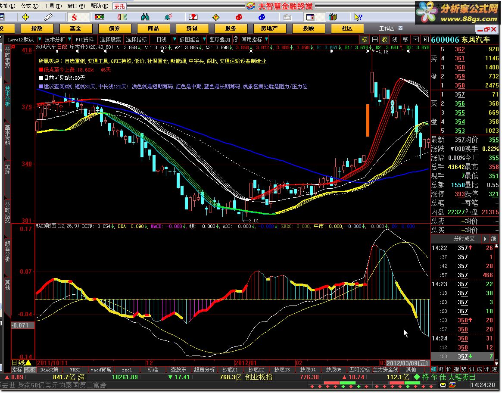
Task: Click the 债券 category button
Action: point(114,28)
